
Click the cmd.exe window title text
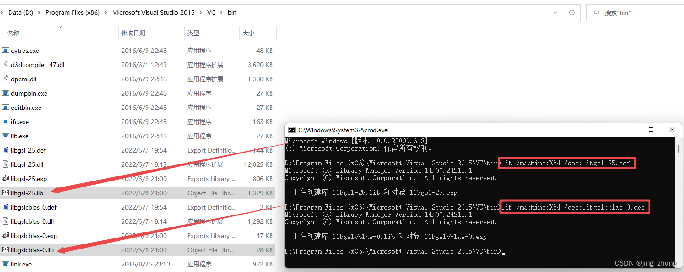click(343, 130)
